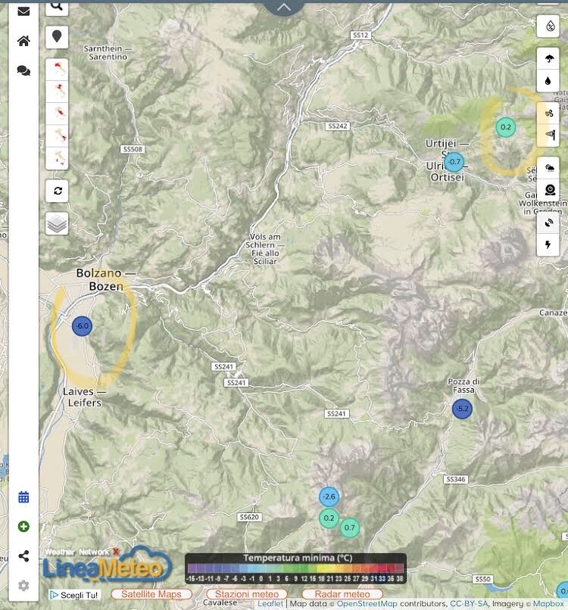Image resolution: width=568 pixels, height=610 pixels.
Task: Refresh map data with the reload icon
Action: (x=57, y=191)
